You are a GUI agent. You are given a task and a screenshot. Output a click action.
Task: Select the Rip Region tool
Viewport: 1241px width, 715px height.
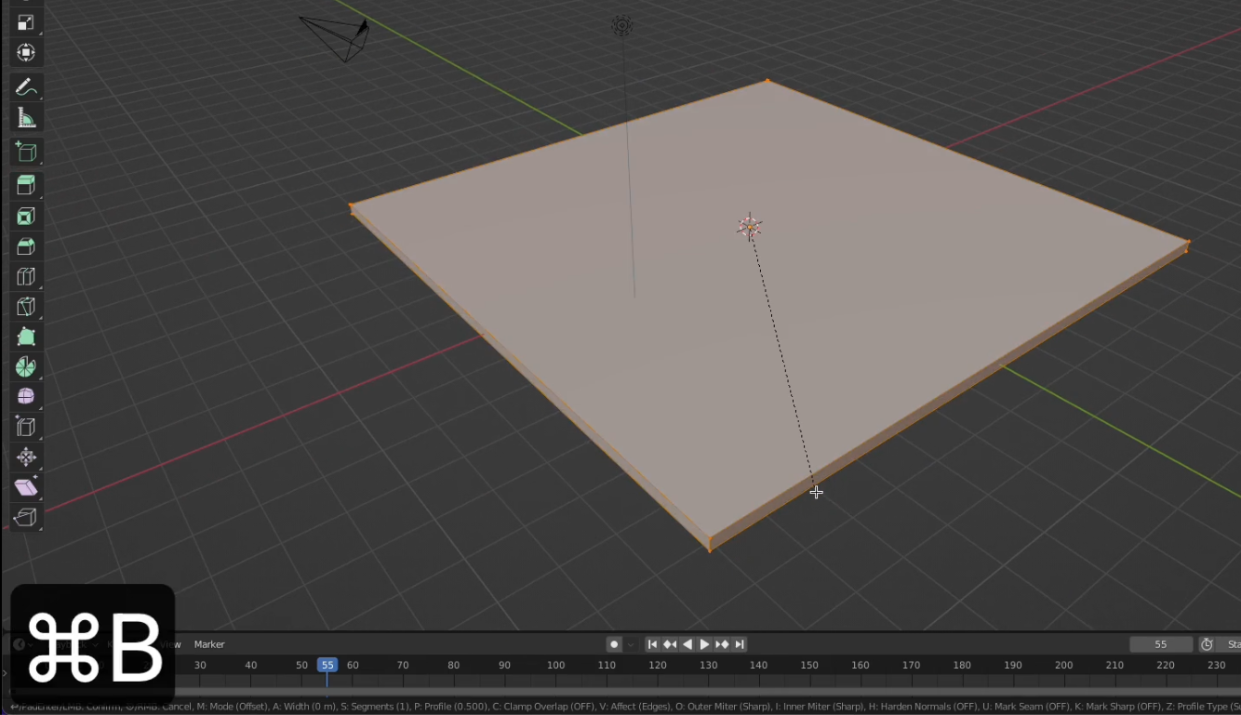point(26,517)
